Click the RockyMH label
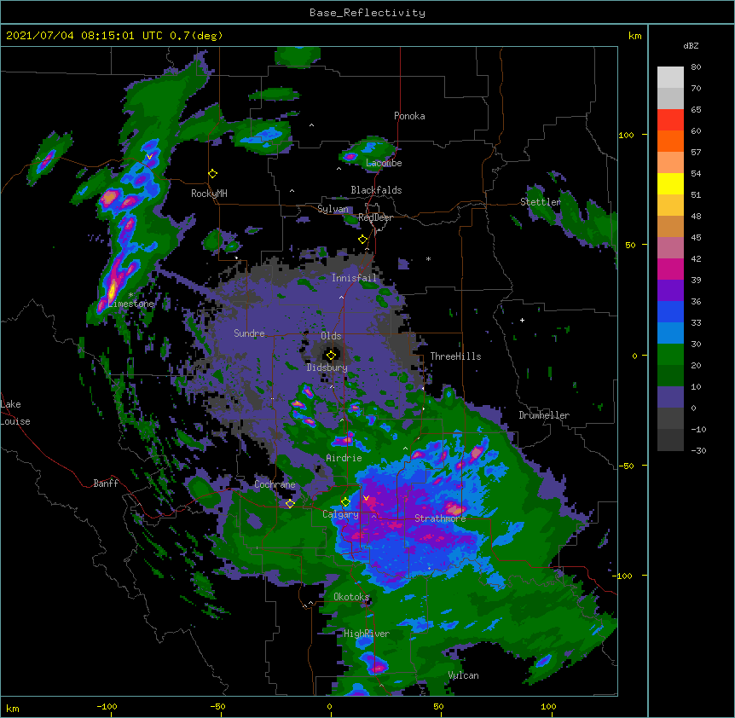 pos(209,194)
